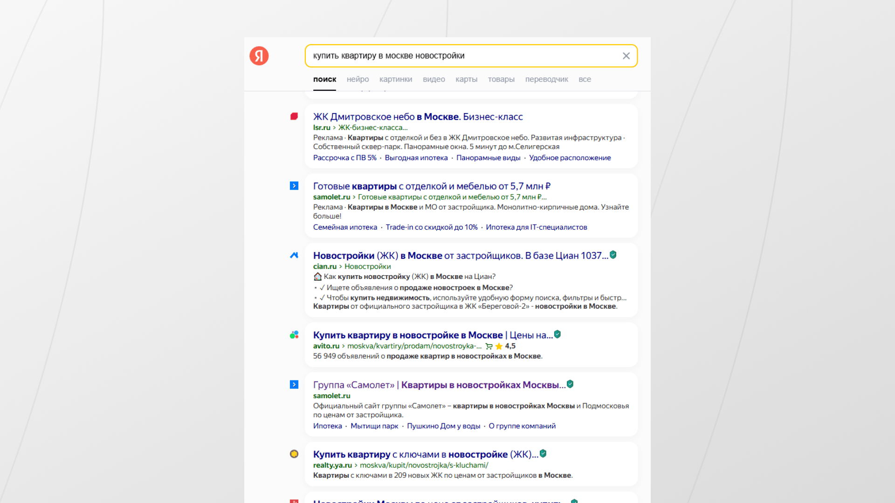This screenshot has width=895, height=503.
Task: Open Группа «Самолет» Квартиры в новостройках link
Action: (x=439, y=385)
